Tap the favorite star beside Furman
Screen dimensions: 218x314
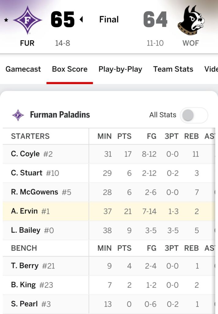pyautogui.click(x=6, y=20)
